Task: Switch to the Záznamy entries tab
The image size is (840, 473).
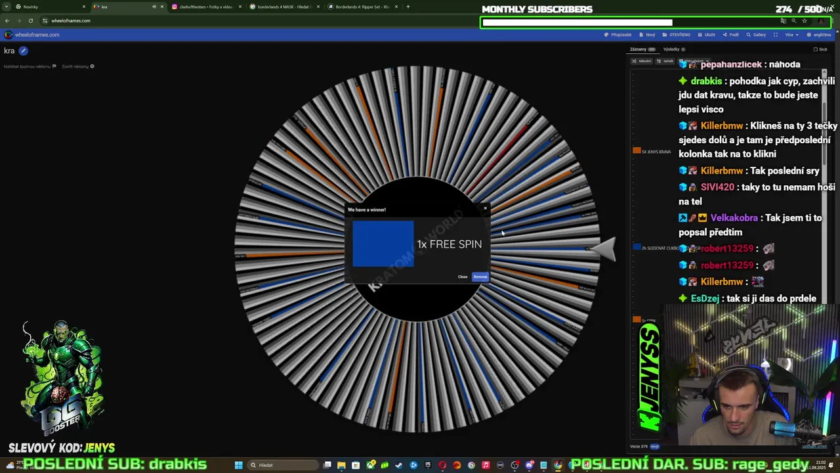Action: click(x=642, y=49)
